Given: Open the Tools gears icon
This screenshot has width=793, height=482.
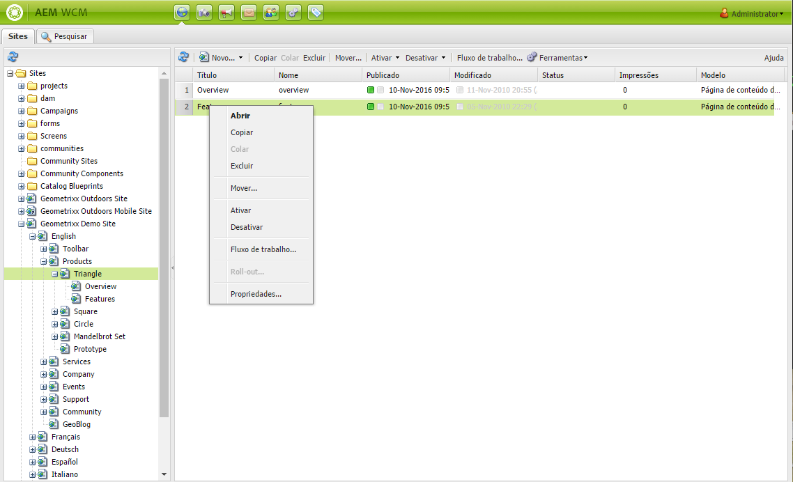Looking at the screenshot, I should click(x=293, y=13).
